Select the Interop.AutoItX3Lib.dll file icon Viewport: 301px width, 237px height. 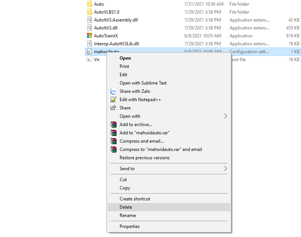click(90, 44)
